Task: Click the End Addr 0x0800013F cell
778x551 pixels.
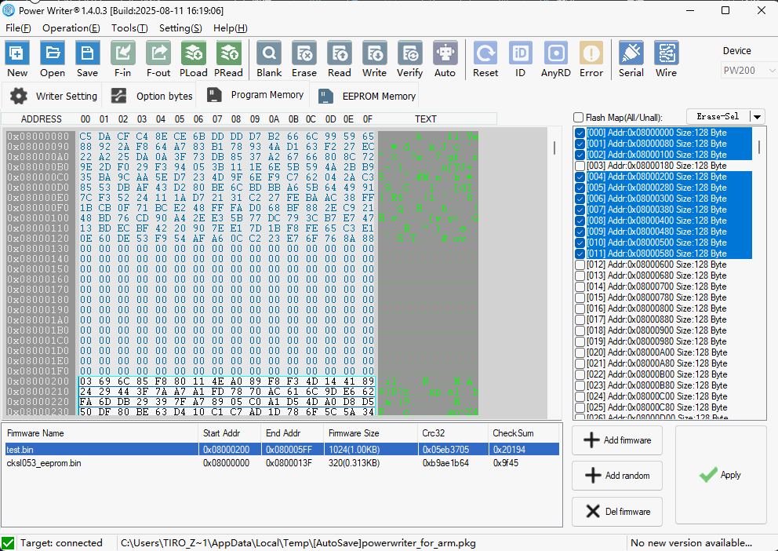Action: click(289, 463)
